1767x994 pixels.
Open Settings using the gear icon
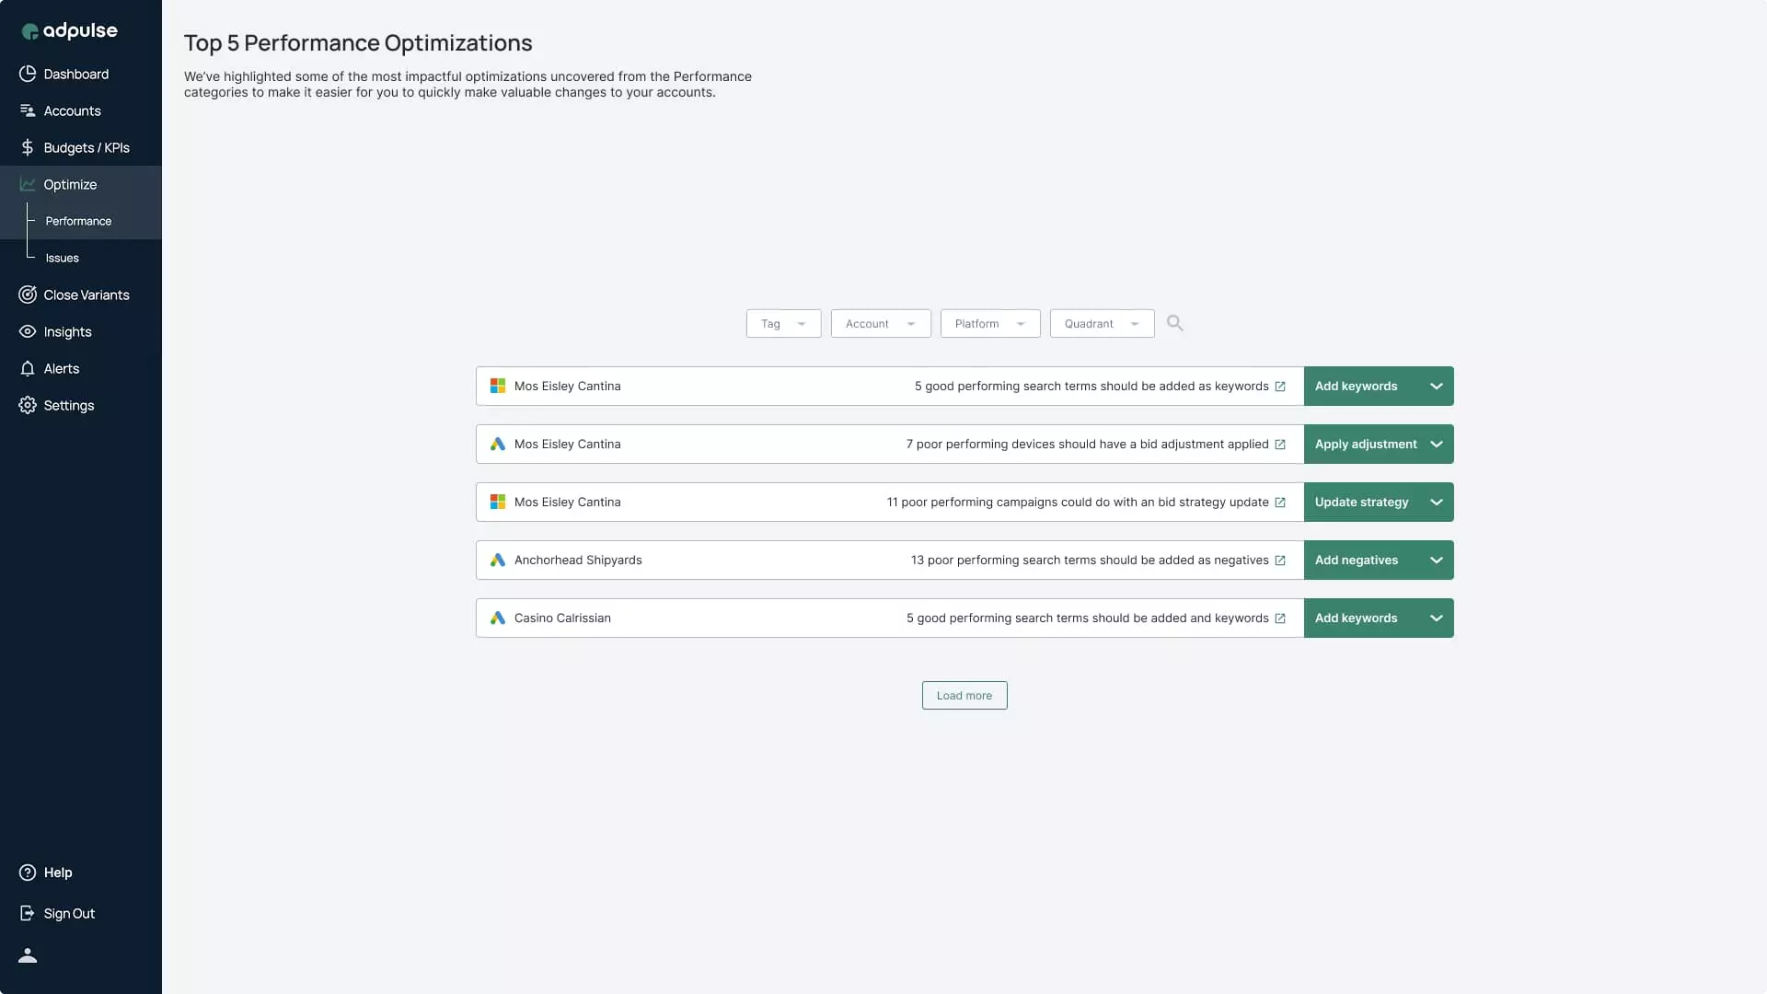tap(27, 405)
